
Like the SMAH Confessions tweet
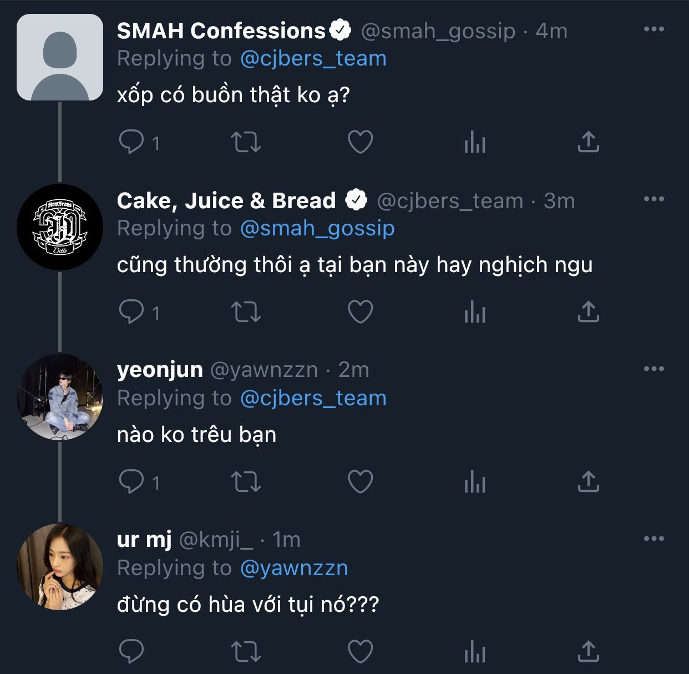360,142
